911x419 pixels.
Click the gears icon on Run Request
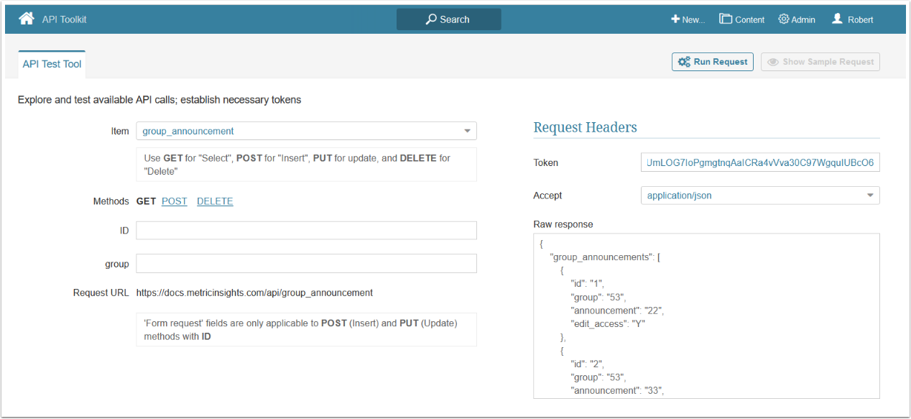pyautogui.click(x=685, y=62)
